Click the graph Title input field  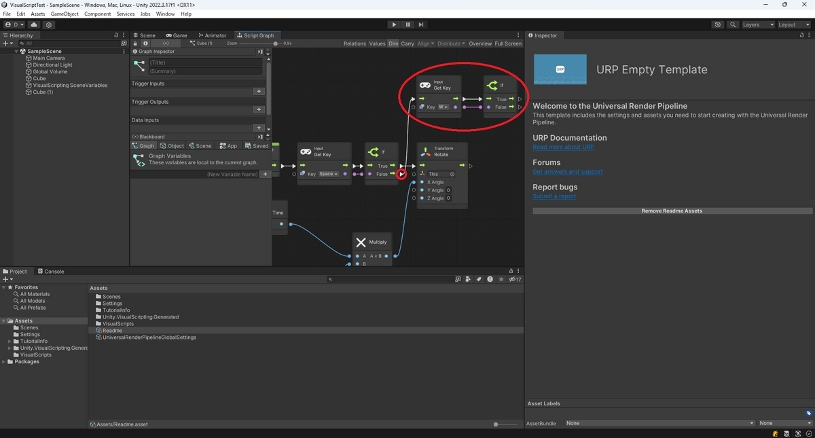point(205,62)
